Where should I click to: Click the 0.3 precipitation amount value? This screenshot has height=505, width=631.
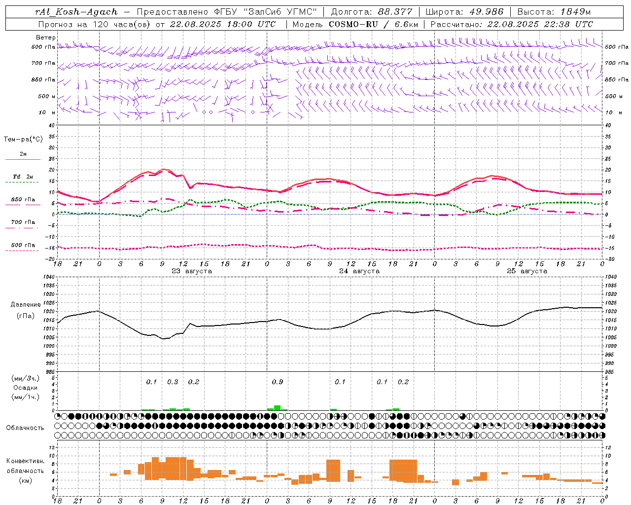point(173,382)
